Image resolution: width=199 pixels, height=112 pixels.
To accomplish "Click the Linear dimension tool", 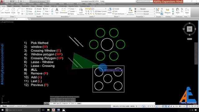I will point(71,9).
